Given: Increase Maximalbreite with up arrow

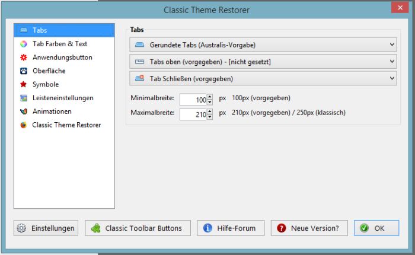Looking at the screenshot, I should (210, 111).
